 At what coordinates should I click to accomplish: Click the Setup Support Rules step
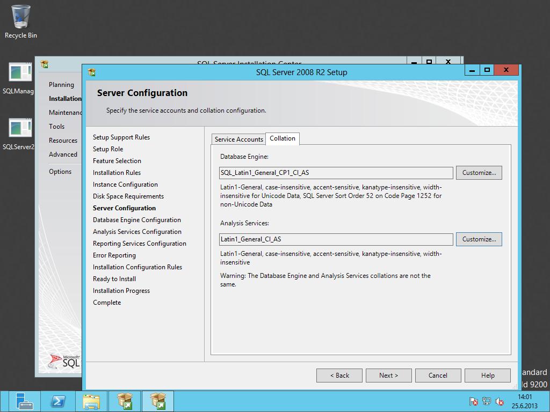(x=121, y=137)
